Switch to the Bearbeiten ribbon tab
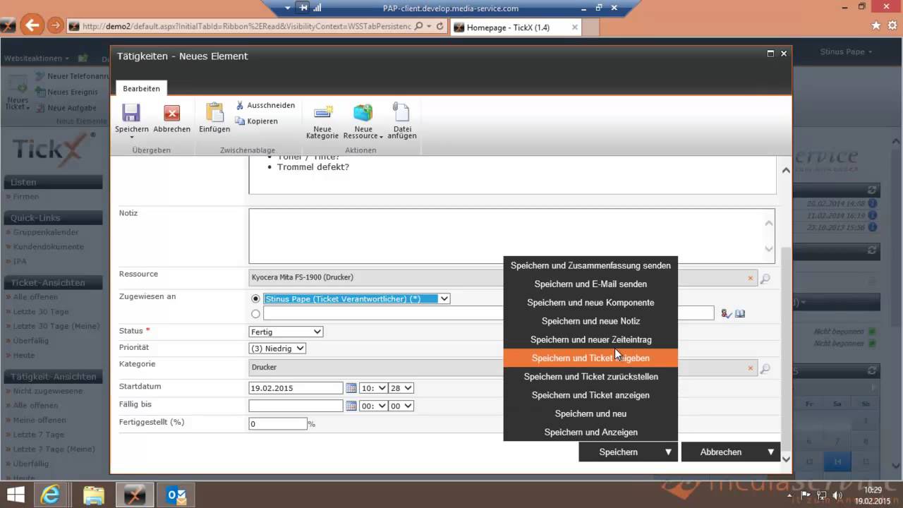Image resolution: width=903 pixels, height=508 pixels. 141,88
